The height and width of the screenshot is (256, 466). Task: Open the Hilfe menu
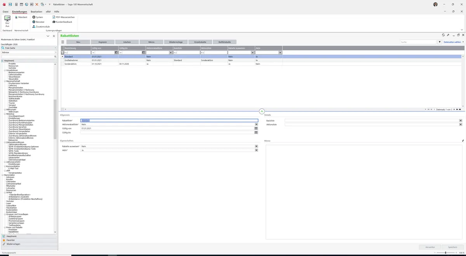[x=57, y=12]
